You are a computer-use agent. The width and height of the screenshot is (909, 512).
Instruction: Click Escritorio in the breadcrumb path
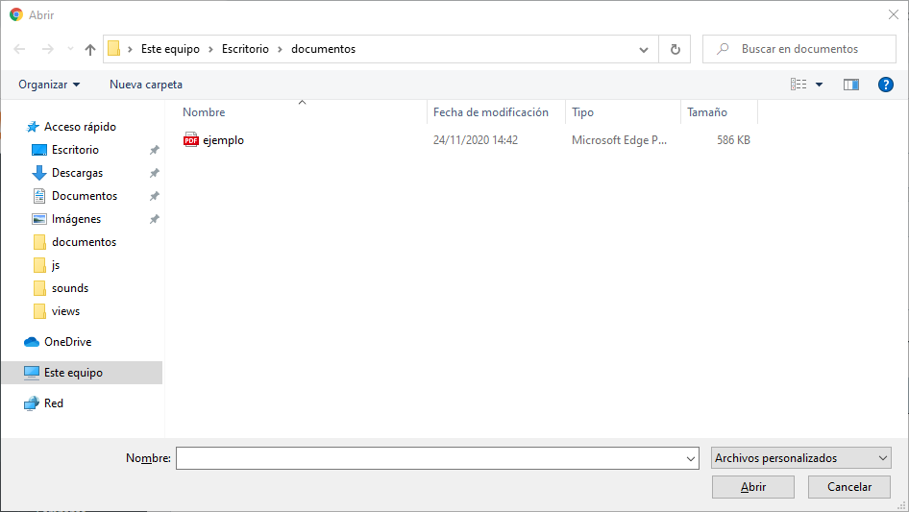pyautogui.click(x=247, y=49)
